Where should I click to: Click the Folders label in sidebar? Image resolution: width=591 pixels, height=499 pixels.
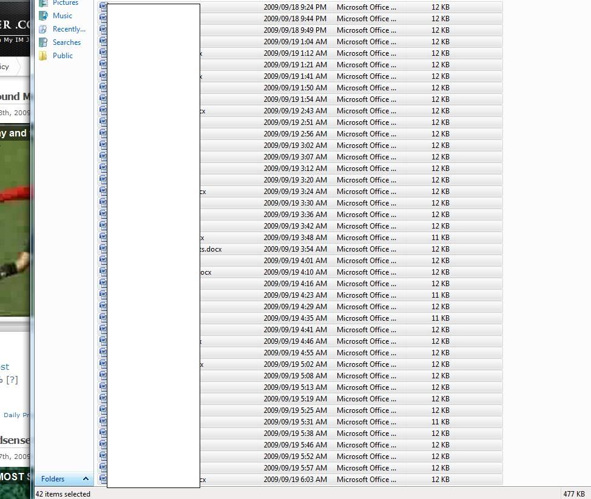click(53, 478)
